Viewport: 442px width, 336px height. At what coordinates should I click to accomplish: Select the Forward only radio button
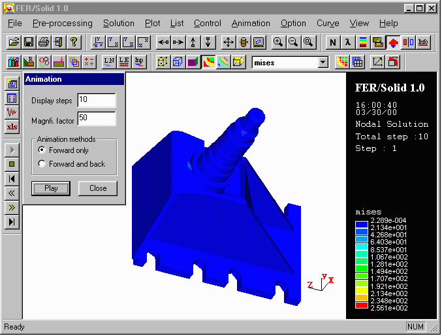(42, 150)
